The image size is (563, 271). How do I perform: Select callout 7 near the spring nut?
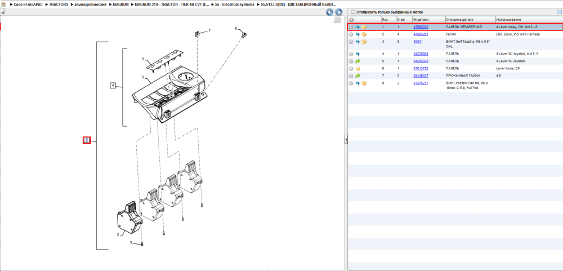point(209,31)
